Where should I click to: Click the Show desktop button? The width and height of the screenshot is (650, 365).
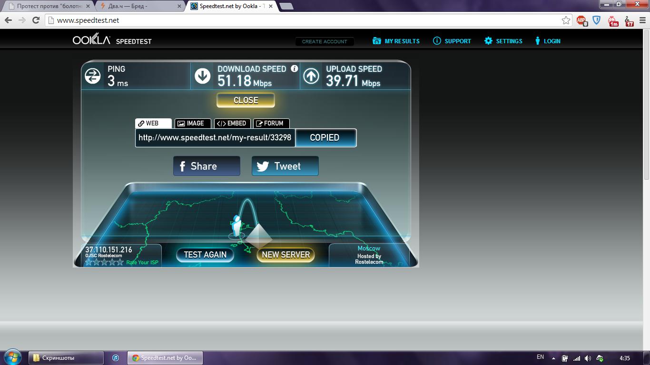(647, 358)
